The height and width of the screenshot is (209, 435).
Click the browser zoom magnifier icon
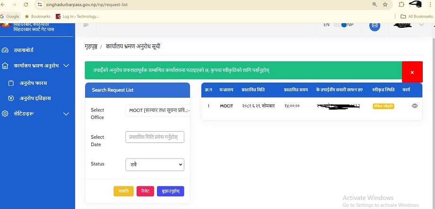coord(374,5)
